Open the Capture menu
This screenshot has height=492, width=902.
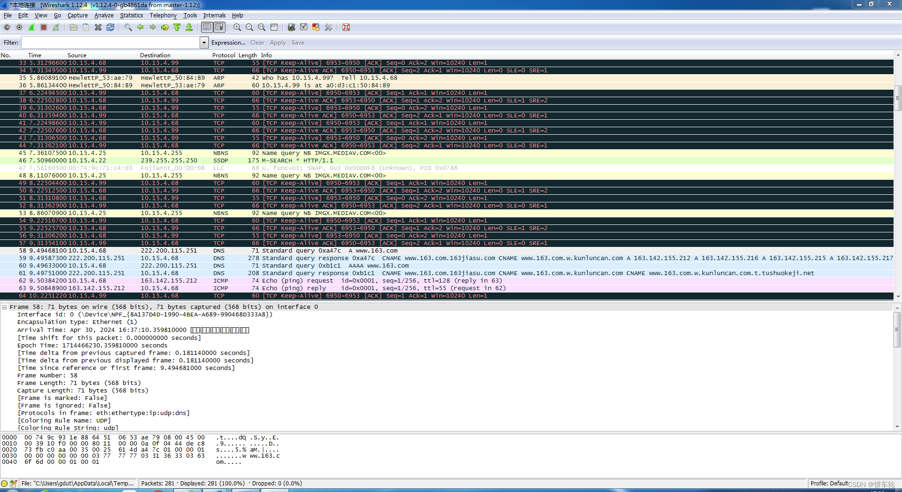(78, 15)
